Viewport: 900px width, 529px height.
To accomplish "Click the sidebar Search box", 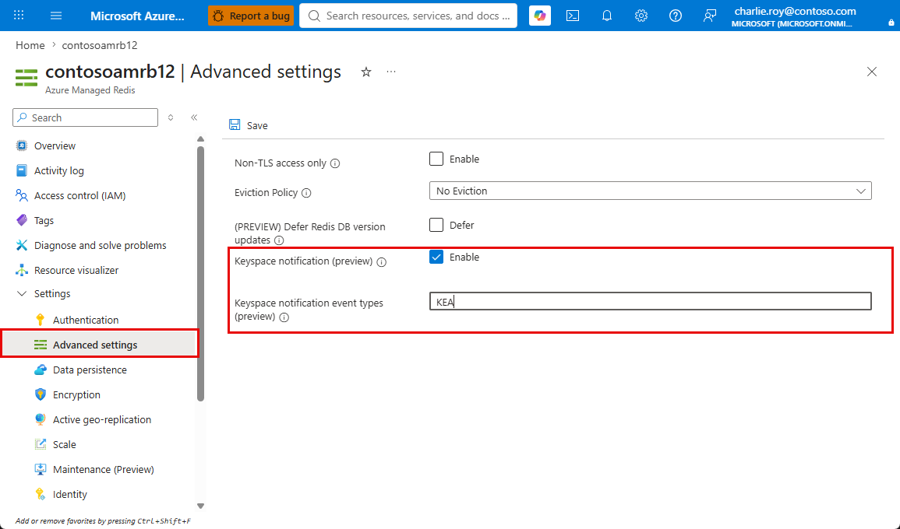I will (85, 117).
